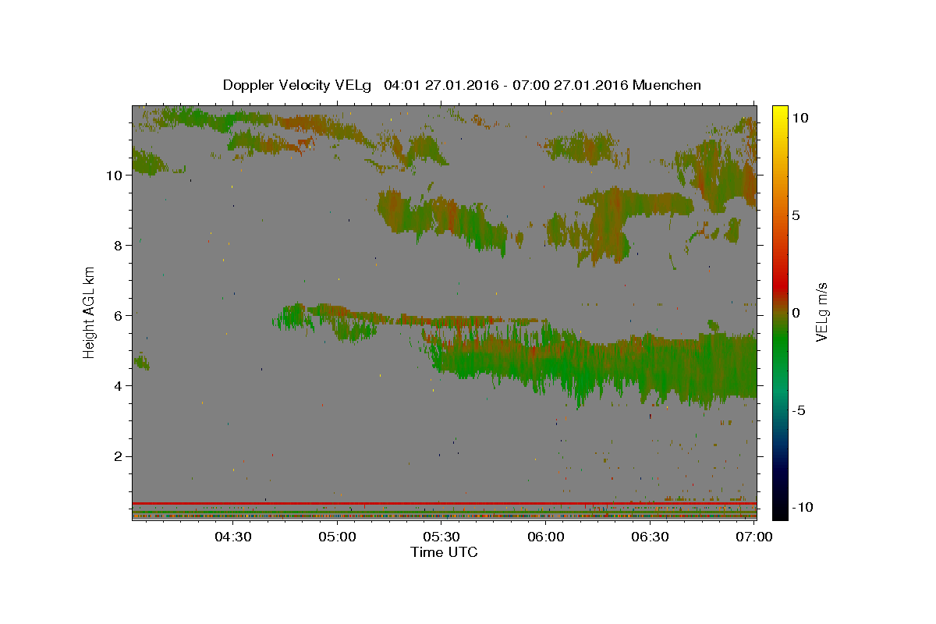Click the Doppler Velocity VELg plot title

(462, 85)
